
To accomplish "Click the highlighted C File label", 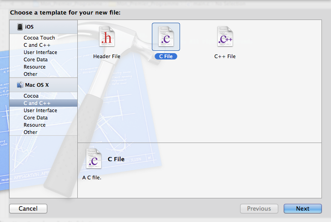I will pyautogui.click(x=166, y=56).
